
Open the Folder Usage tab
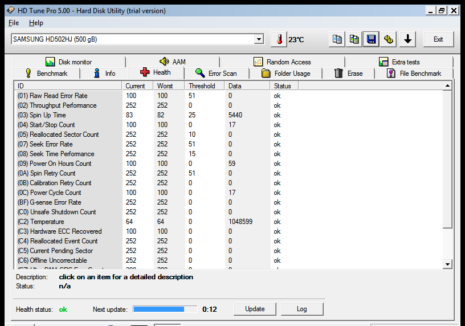285,74
